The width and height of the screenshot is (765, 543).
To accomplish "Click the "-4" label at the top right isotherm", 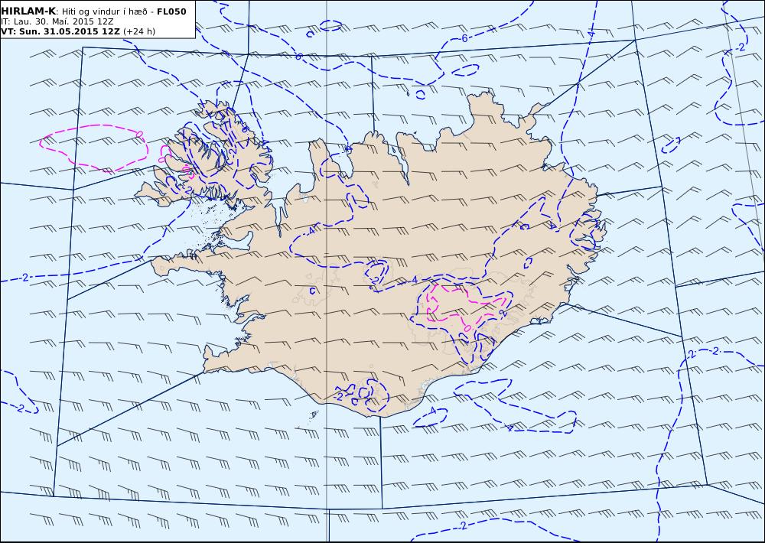I will coord(591,34).
